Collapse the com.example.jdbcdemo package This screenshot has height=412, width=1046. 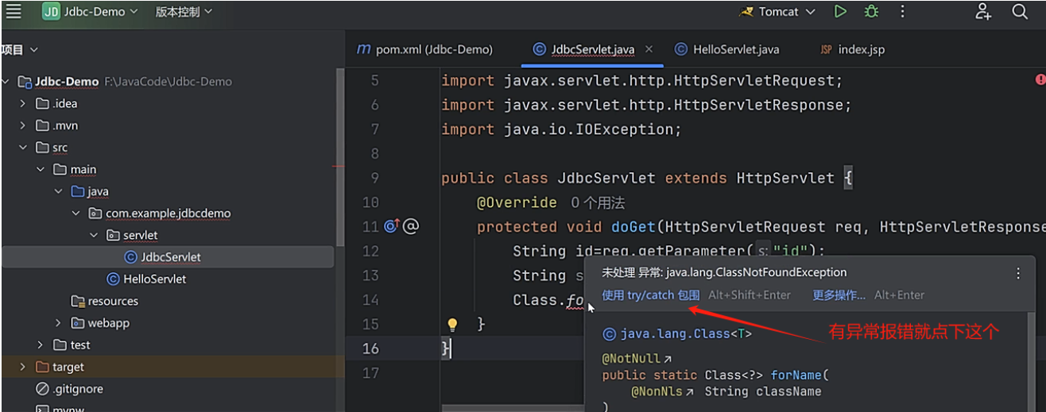point(76,214)
